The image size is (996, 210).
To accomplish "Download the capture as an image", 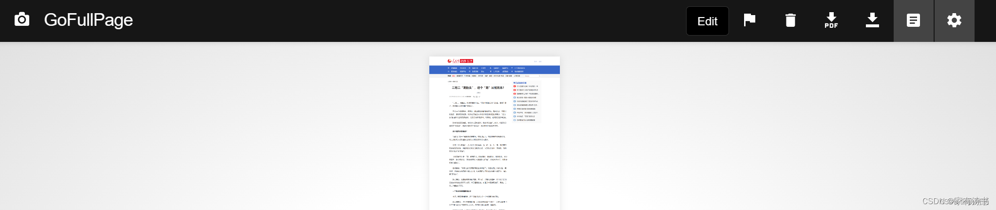I will (x=872, y=20).
